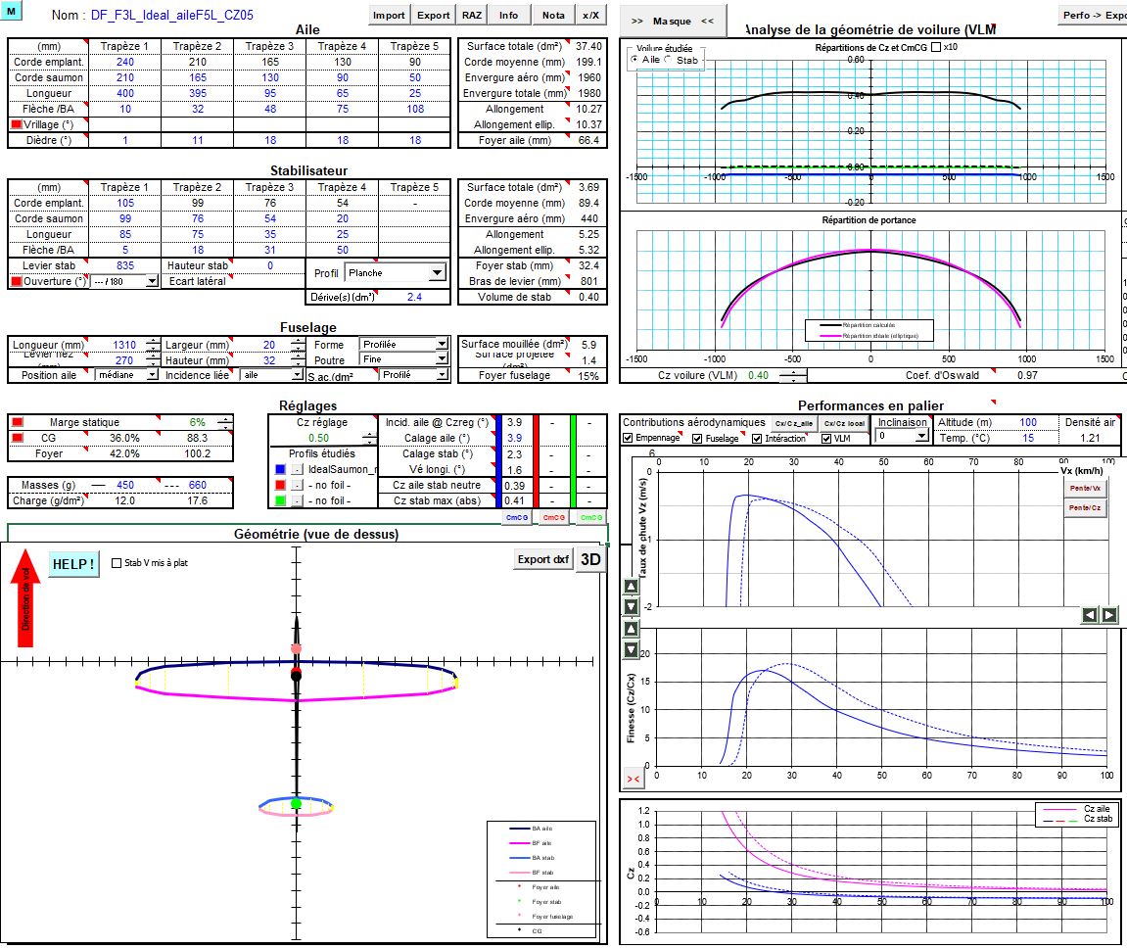Decrease Cz réglage with spinner down
The height and width of the screenshot is (949, 1127).
click(369, 442)
